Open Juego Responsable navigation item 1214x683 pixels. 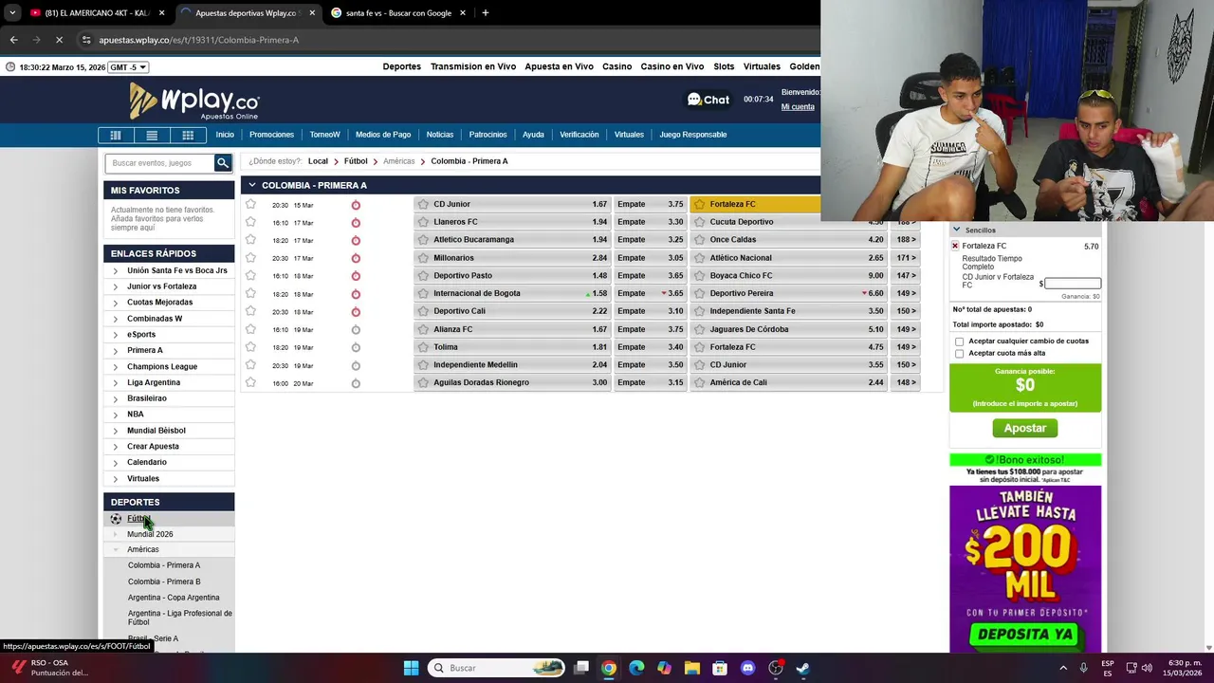point(693,135)
